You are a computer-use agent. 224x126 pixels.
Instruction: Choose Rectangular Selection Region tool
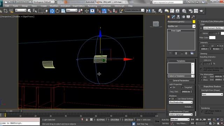tap(40, 11)
